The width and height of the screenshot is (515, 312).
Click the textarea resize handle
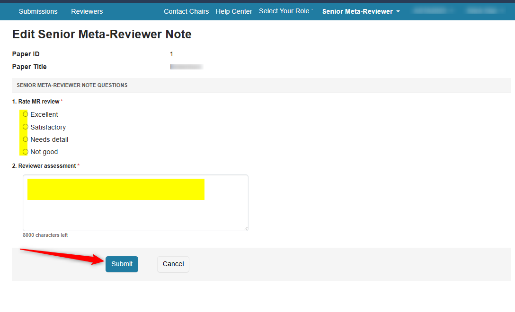pos(246,228)
